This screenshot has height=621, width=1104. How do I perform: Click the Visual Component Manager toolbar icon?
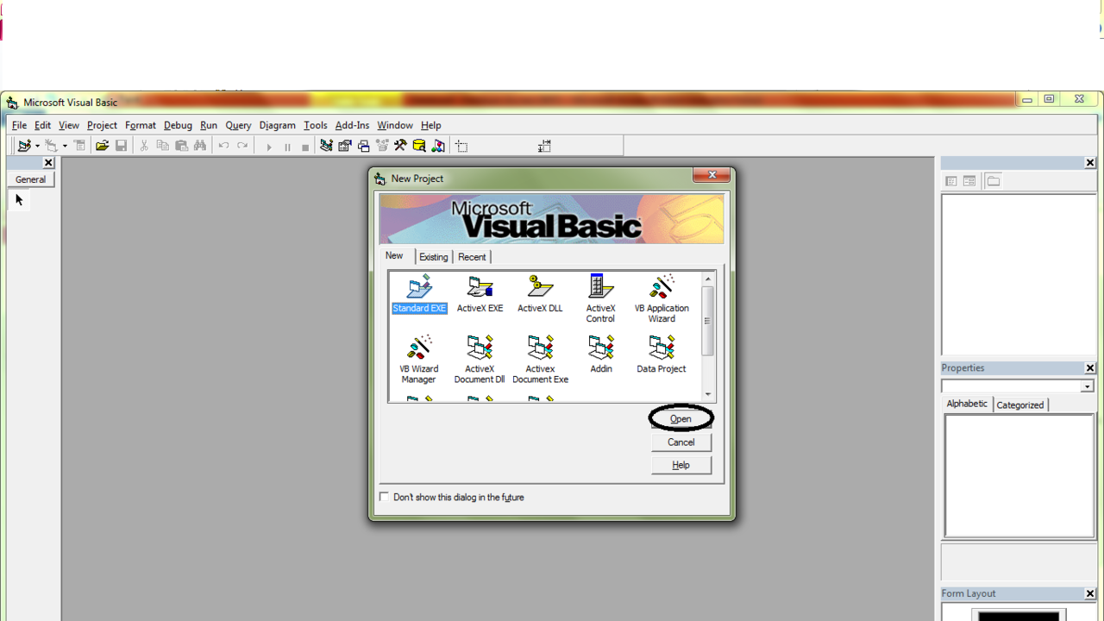tap(438, 146)
